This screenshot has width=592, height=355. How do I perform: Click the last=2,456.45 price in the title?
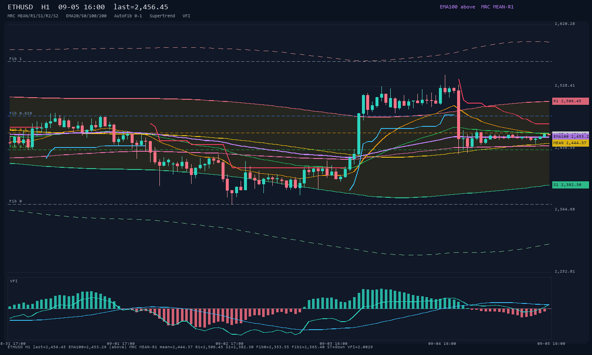coord(141,7)
